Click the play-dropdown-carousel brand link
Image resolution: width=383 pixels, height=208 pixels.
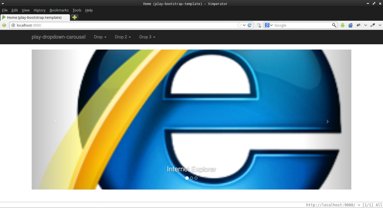(x=59, y=37)
